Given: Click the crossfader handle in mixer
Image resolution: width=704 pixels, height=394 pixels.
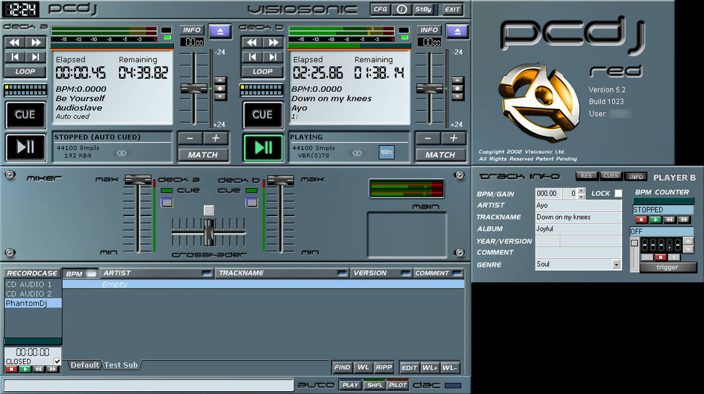Looking at the screenshot, I should click(x=209, y=232).
